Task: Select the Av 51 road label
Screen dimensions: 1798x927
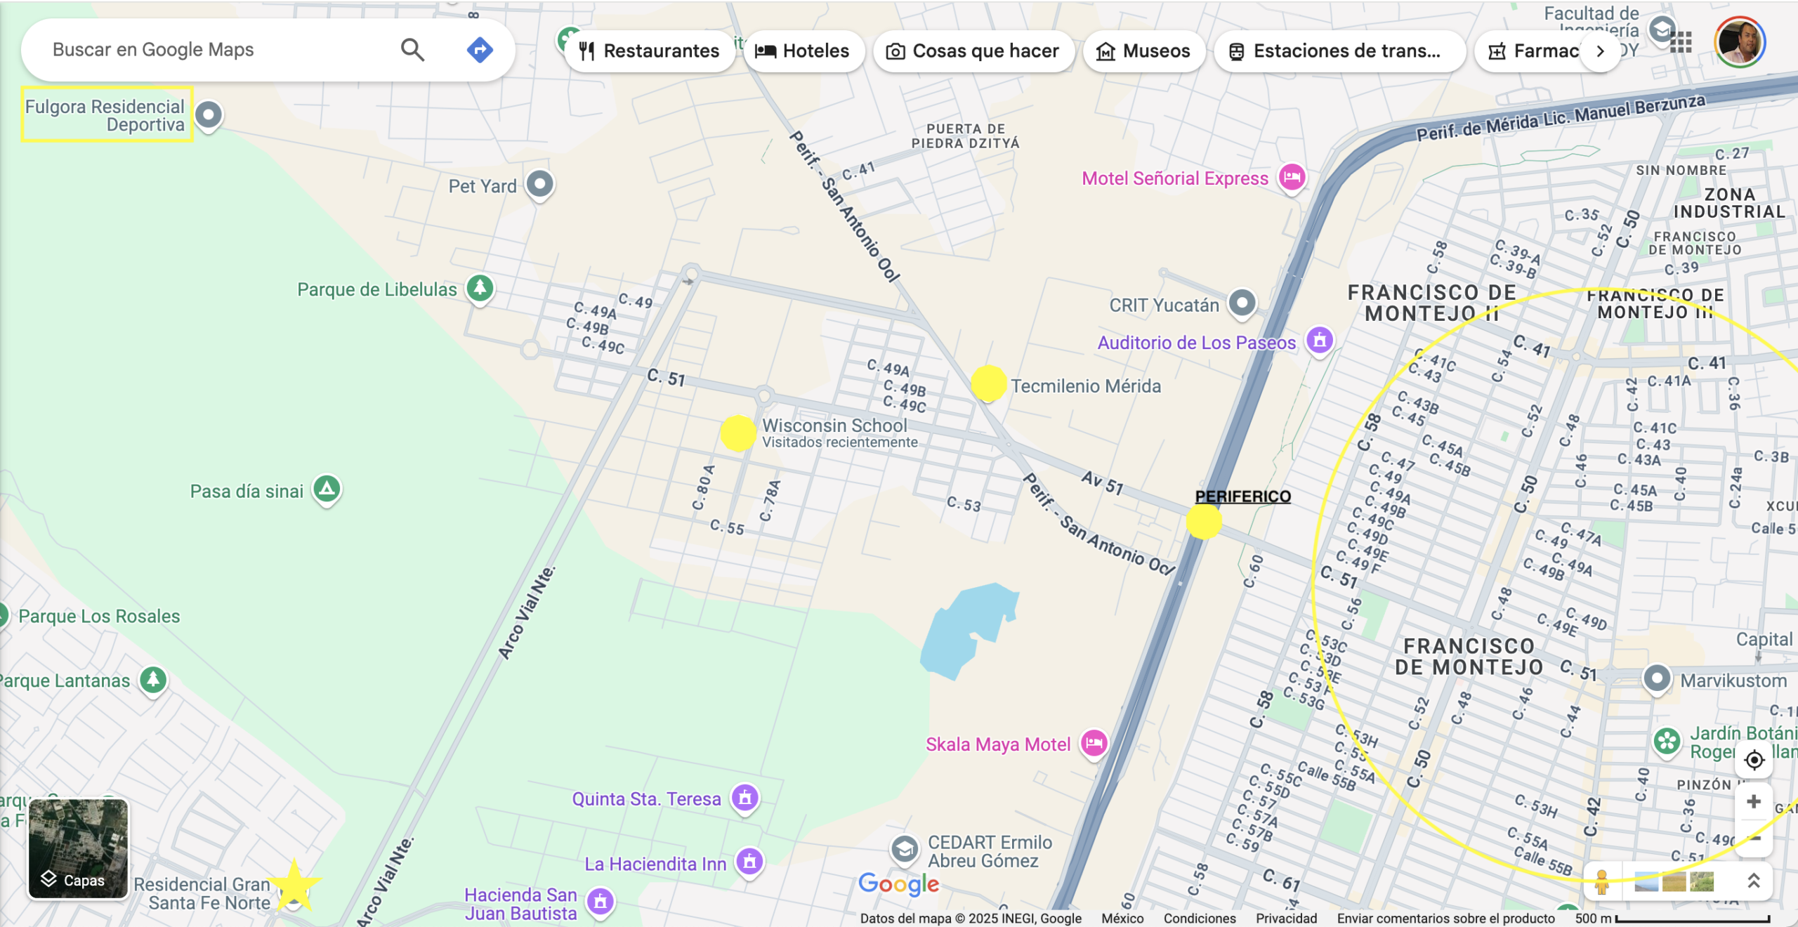Action: pyautogui.click(x=1103, y=482)
